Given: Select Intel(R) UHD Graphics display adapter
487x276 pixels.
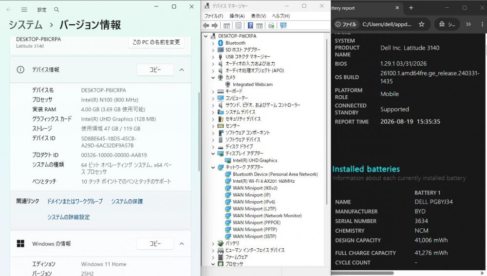Looking at the screenshot, I should pyautogui.click(x=255, y=160).
